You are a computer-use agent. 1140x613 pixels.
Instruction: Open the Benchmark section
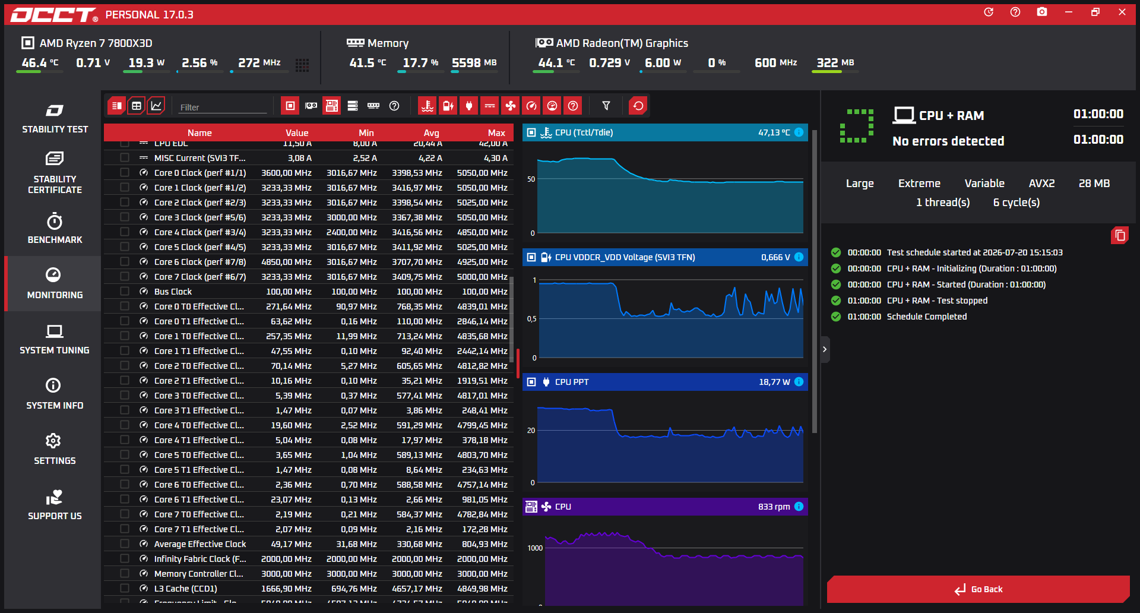coord(55,229)
